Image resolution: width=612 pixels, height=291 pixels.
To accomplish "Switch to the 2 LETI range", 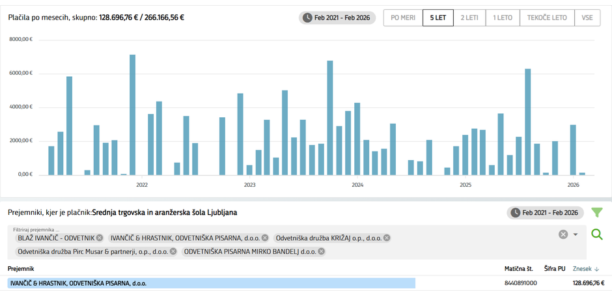I will [x=470, y=18].
